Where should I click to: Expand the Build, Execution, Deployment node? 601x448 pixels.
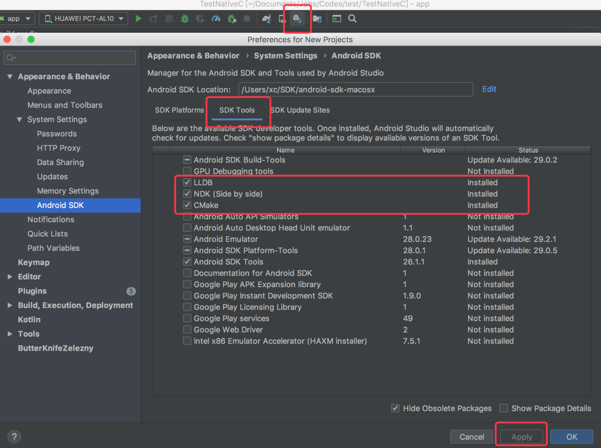(10, 305)
